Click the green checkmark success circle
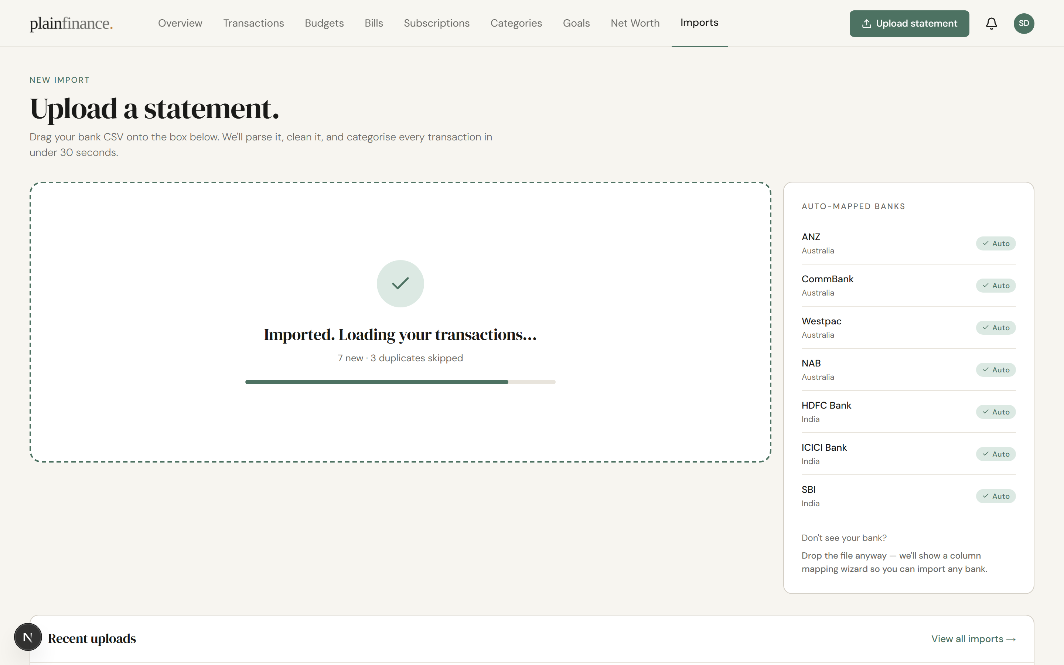Image resolution: width=1064 pixels, height=665 pixels. [400, 284]
